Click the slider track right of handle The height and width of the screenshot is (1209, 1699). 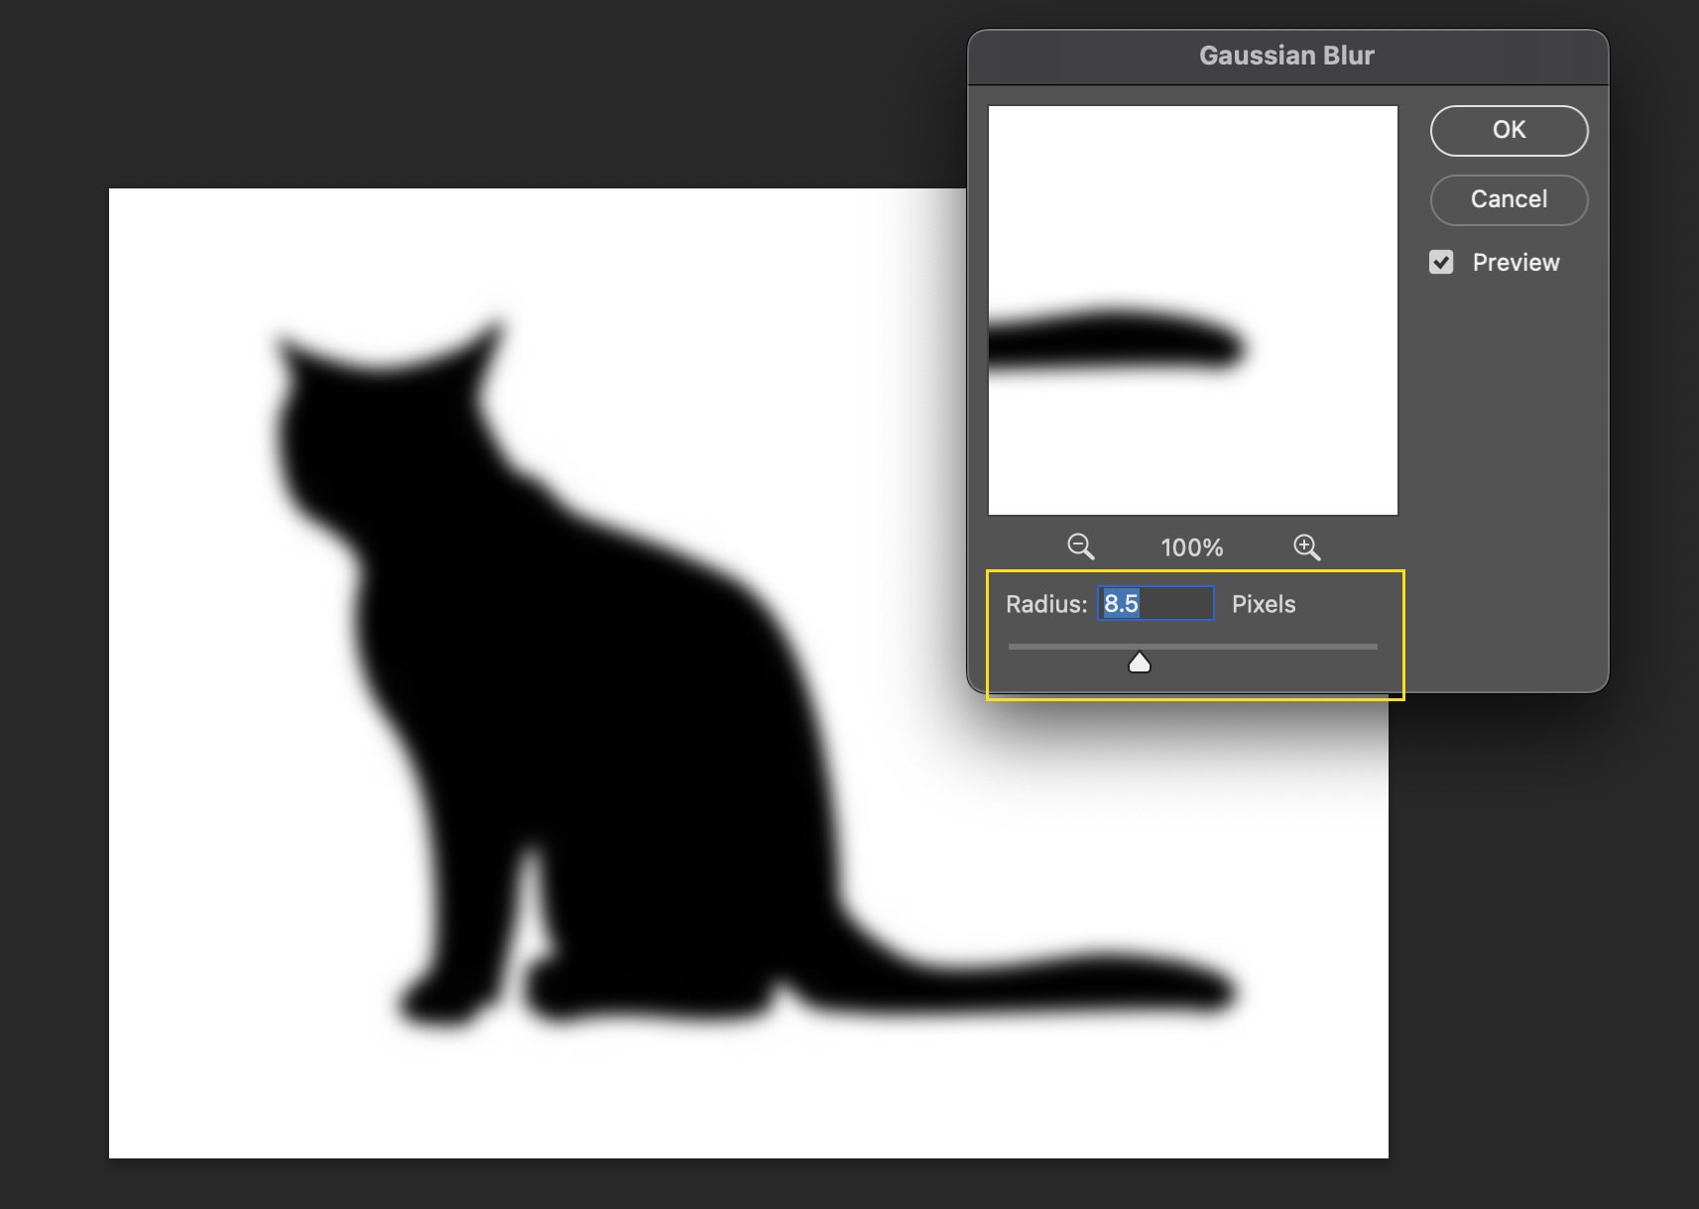coord(1270,647)
